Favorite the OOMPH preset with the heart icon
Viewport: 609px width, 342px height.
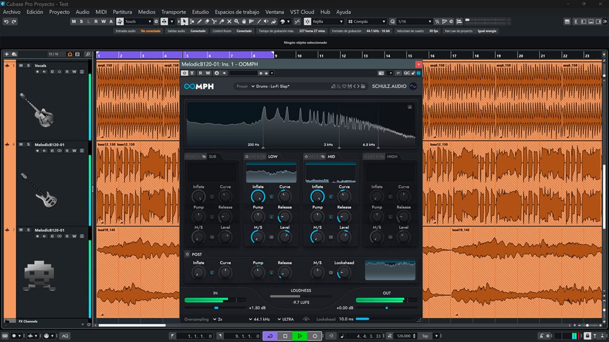point(344,86)
